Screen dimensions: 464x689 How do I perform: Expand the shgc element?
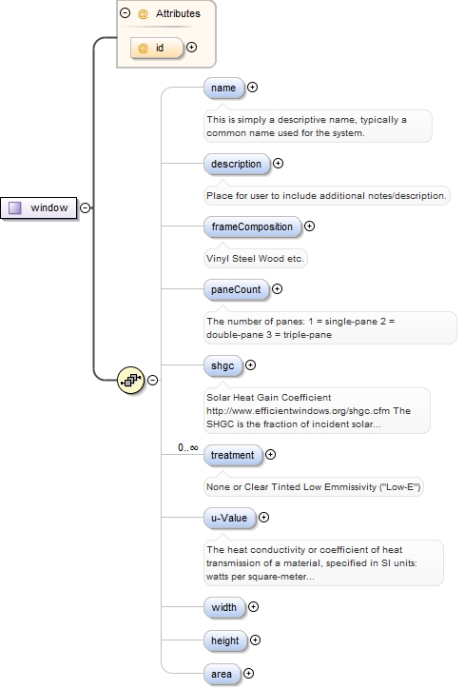250,365
